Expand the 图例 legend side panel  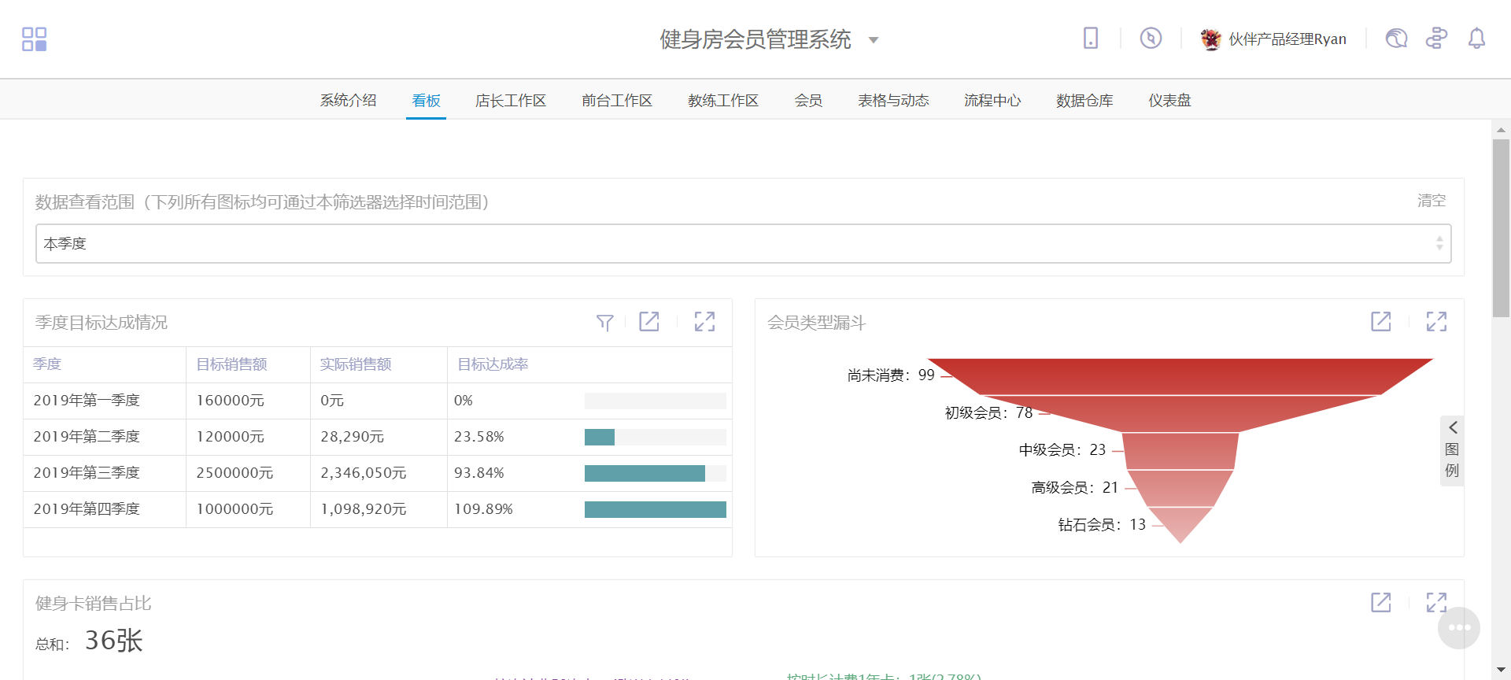[x=1452, y=451]
